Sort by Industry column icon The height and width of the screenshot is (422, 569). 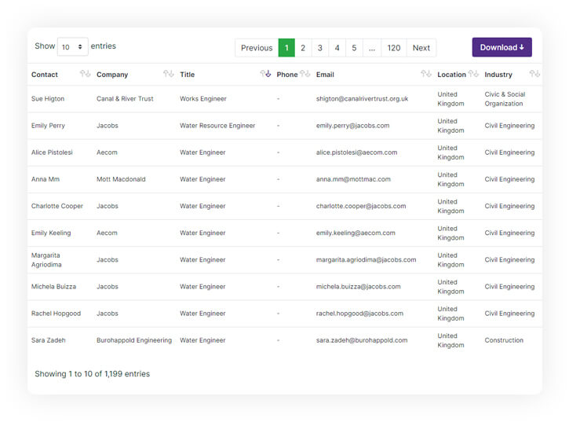(534, 74)
